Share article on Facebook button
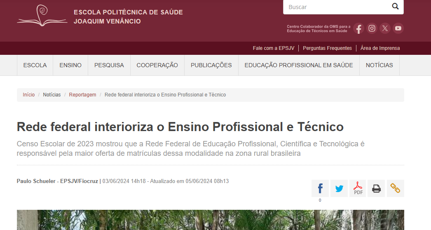The height and width of the screenshot is (230, 431). pyautogui.click(x=320, y=188)
